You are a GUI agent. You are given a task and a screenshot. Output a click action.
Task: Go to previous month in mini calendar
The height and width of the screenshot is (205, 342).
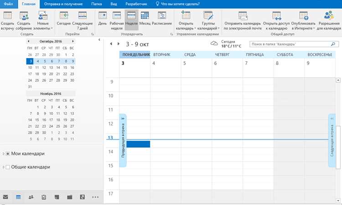click(28, 41)
